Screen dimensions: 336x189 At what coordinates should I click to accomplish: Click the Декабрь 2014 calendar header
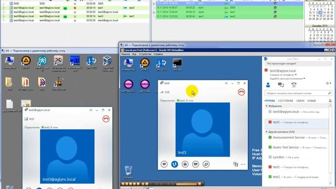(320, 26)
